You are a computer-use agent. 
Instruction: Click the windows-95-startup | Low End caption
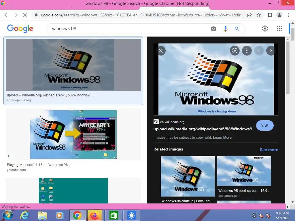[187, 201]
